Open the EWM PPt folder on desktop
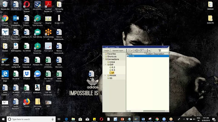Image resolution: width=218 pixels, height=122 pixels. 210,20
